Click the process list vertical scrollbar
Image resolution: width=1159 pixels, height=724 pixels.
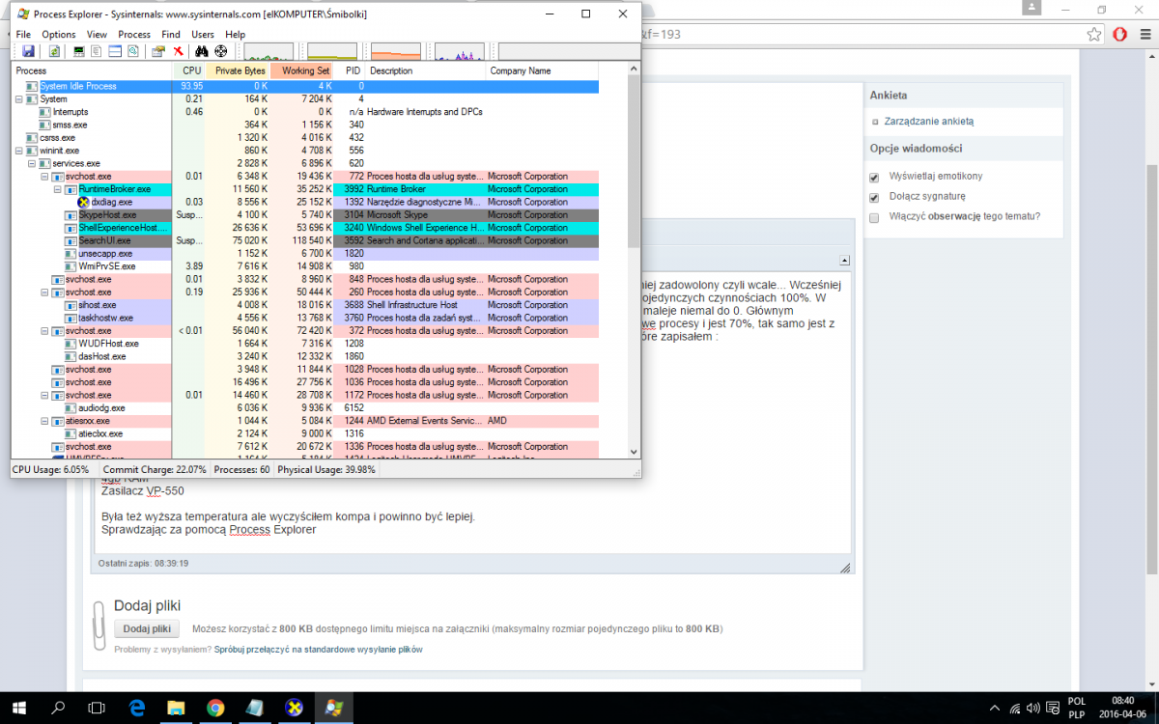click(634, 159)
